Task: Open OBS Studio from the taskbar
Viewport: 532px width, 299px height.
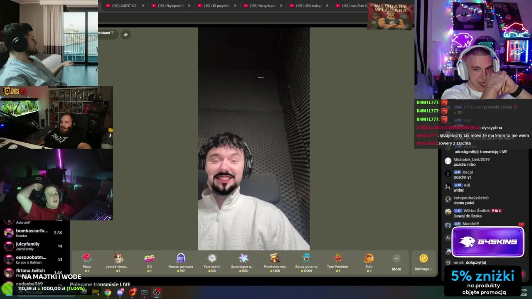Action: (x=156, y=292)
